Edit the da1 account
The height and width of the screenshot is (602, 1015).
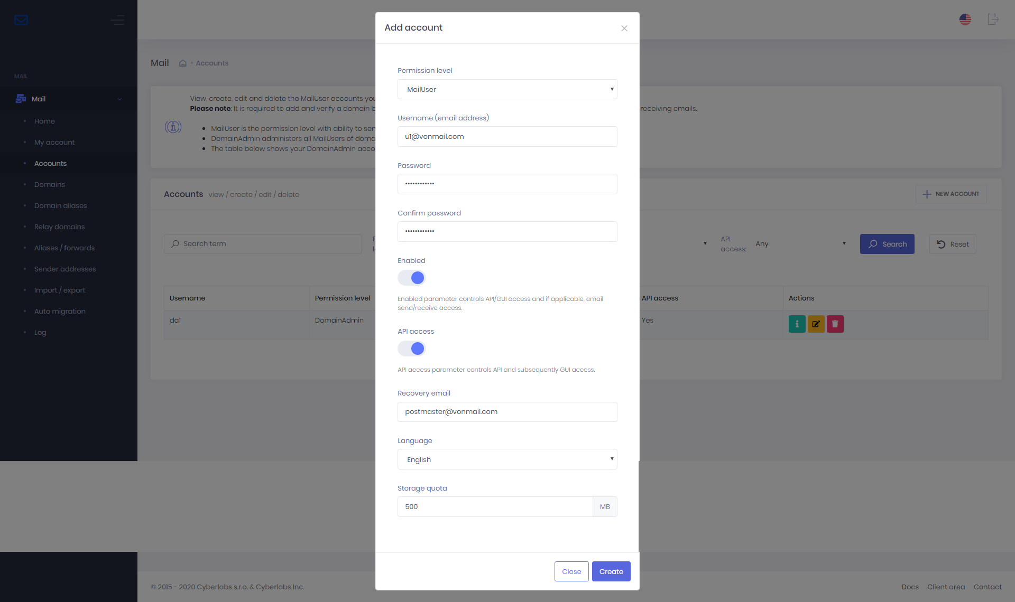816,324
